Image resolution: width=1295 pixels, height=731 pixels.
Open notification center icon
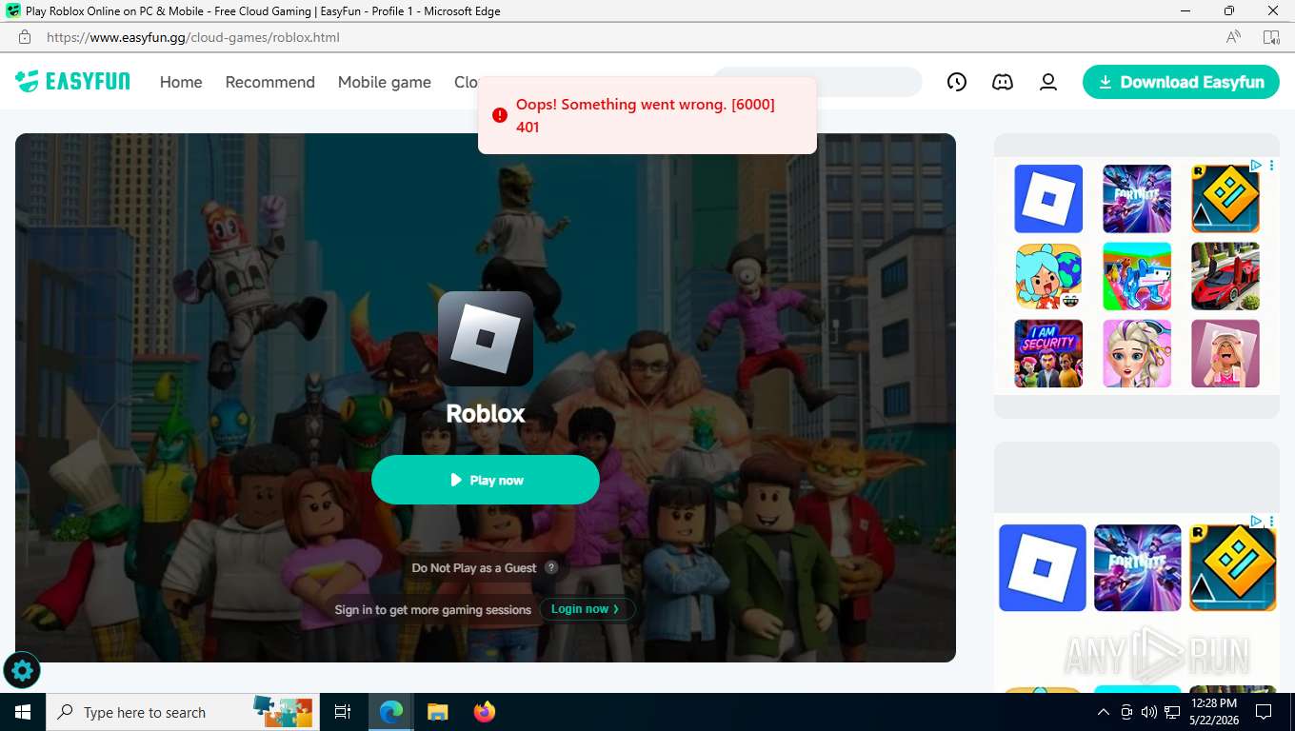(x=1264, y=712)
